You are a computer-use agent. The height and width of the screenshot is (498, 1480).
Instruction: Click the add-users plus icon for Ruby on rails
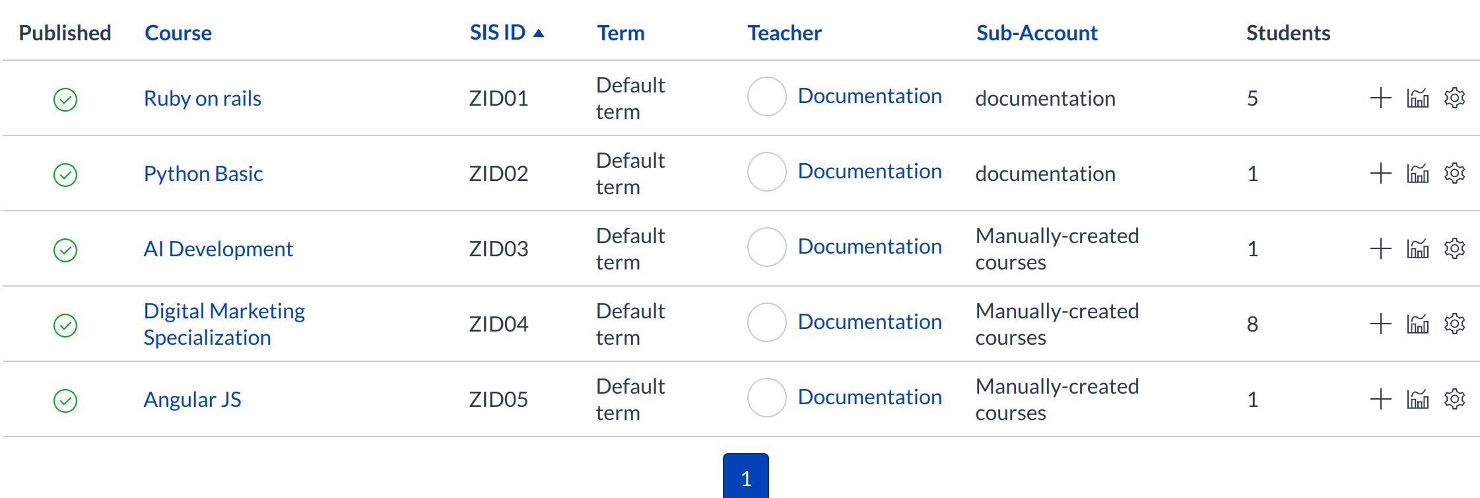click(1380, 98)
